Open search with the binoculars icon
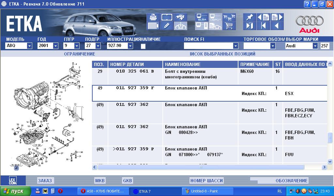This screenshot has width=334, height=196. coord(180,17)
